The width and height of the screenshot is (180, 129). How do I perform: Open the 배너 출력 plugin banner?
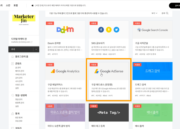point(152,113)
